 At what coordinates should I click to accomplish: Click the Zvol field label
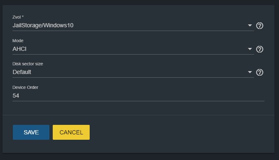[17, 17]
